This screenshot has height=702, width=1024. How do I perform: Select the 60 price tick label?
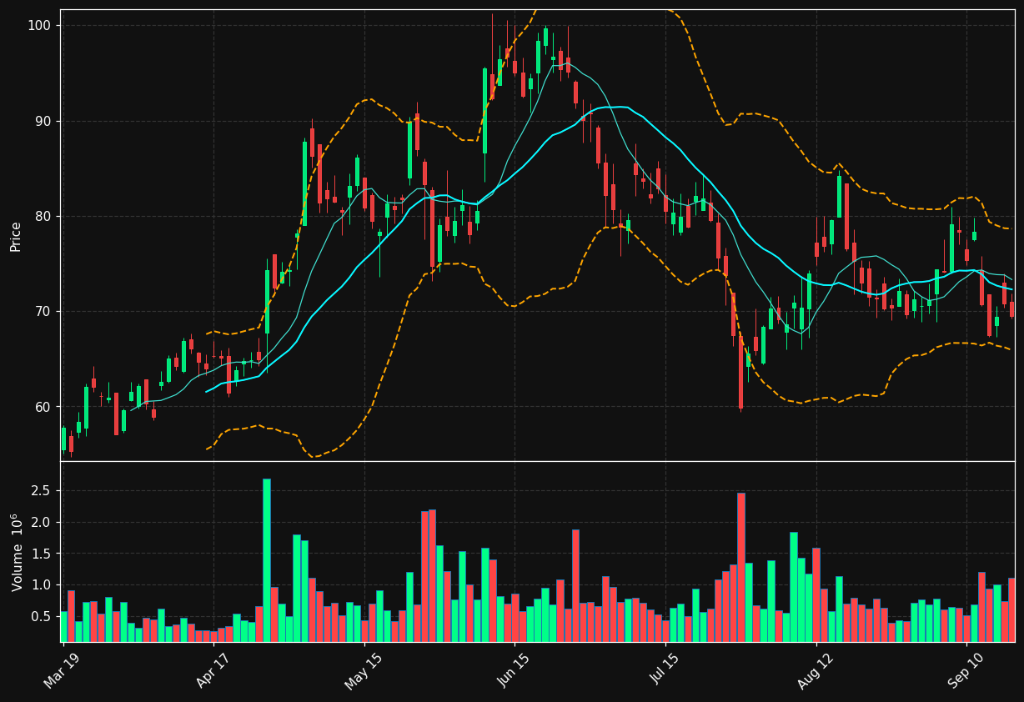[x=41, y=407]
